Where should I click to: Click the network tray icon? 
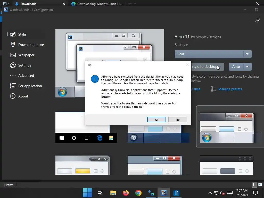tap(216, 193)
